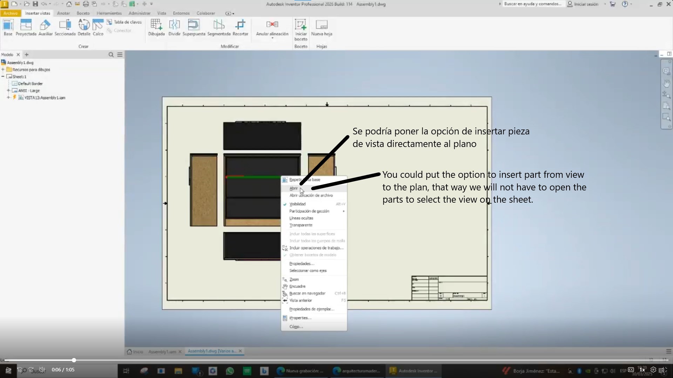The height and width of the screenshot is (378, 673).
Task: Open the Anotar ribbon tab
Action: 63,13
